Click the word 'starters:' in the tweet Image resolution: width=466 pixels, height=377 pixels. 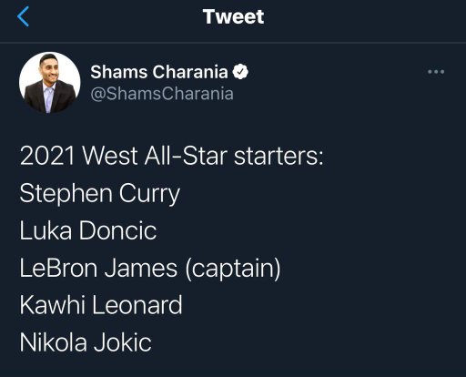coord(279,157)
